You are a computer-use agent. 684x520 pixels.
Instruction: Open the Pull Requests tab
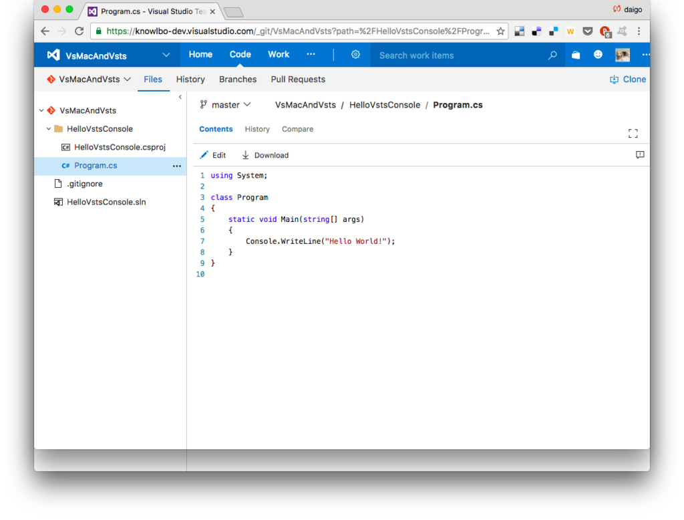(x=298, y=80)
